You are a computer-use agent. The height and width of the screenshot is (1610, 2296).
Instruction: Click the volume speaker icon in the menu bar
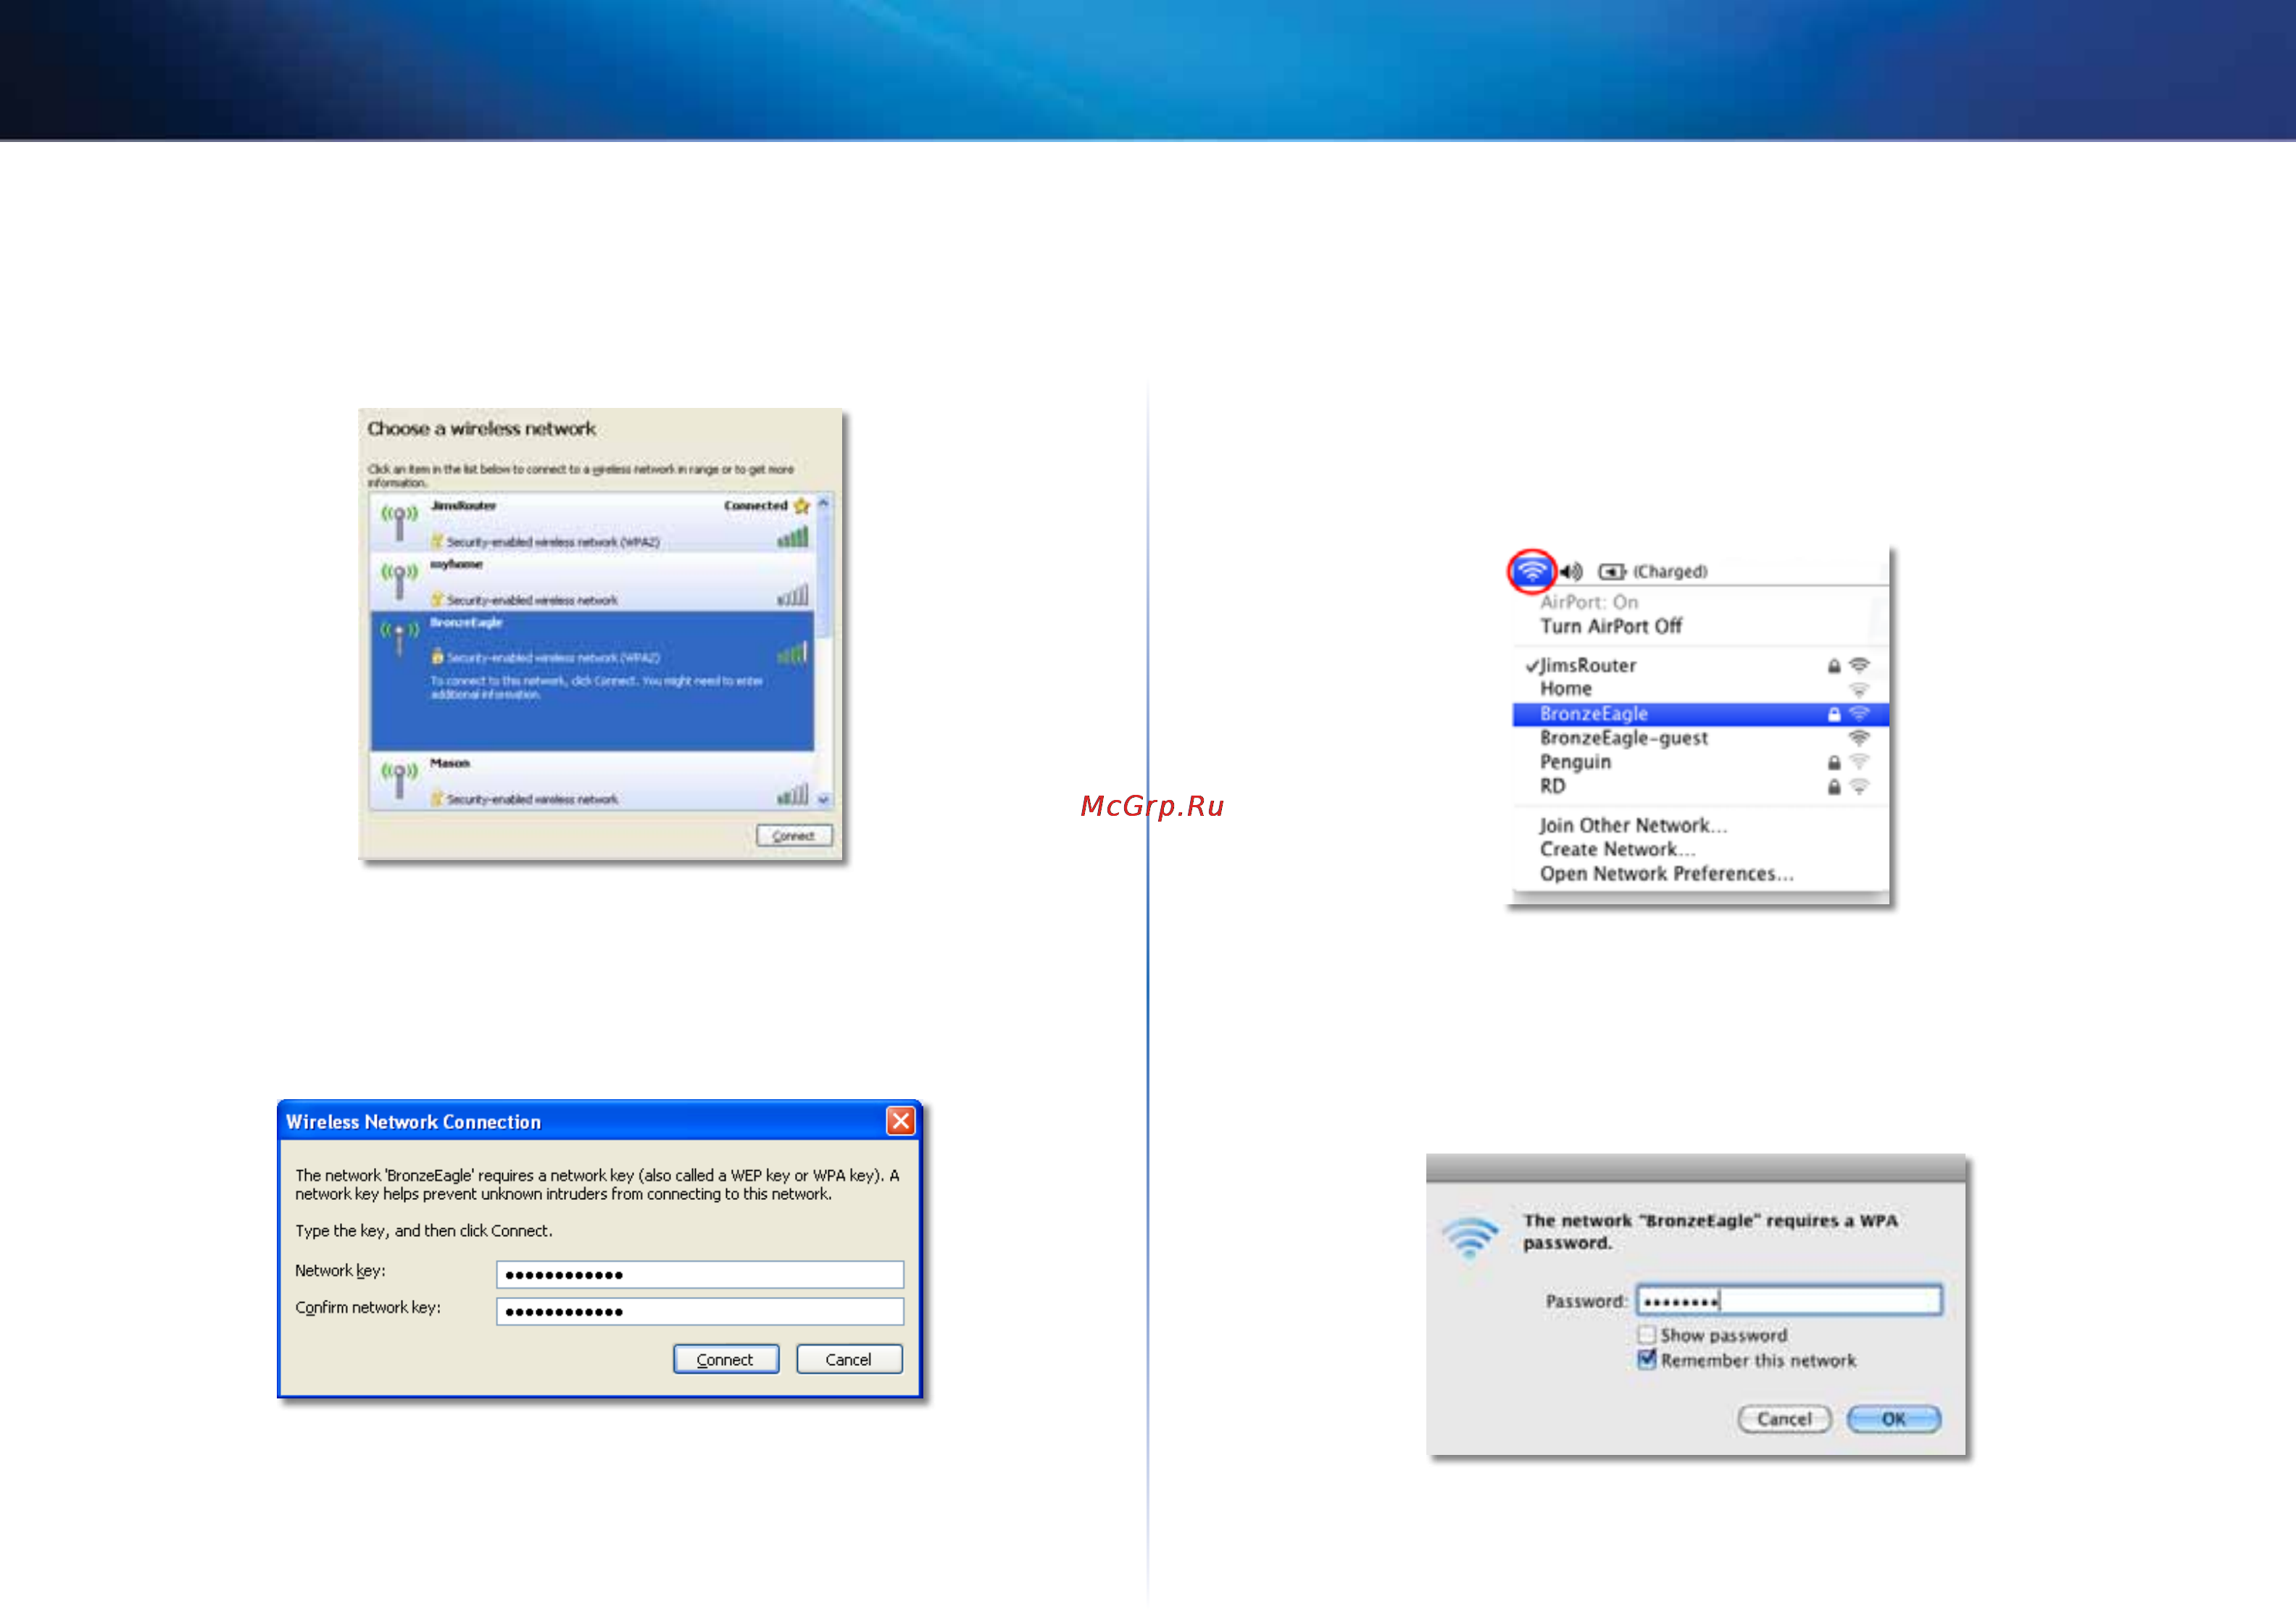(x=1571, y=571)
